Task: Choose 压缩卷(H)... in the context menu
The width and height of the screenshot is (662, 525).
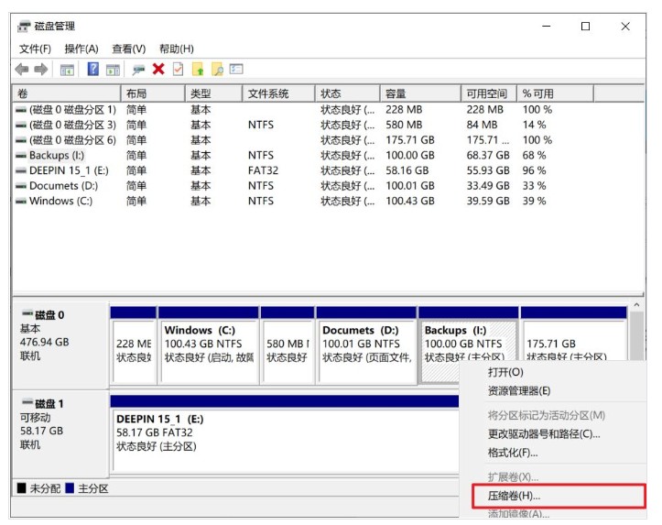Action: pos(515,496)
